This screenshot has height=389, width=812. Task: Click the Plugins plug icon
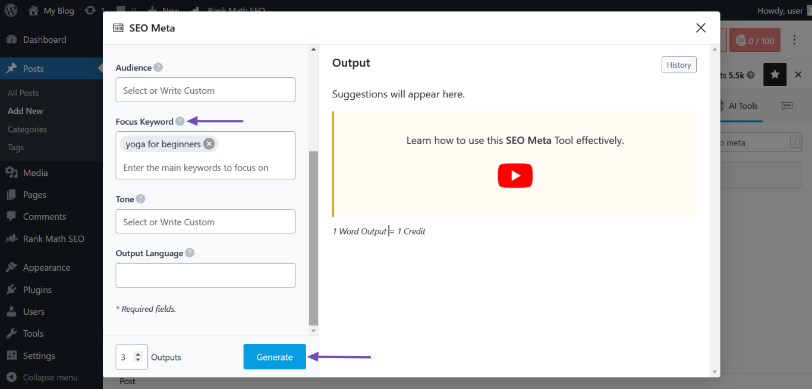pyautogui.click(x=11, y=290)
